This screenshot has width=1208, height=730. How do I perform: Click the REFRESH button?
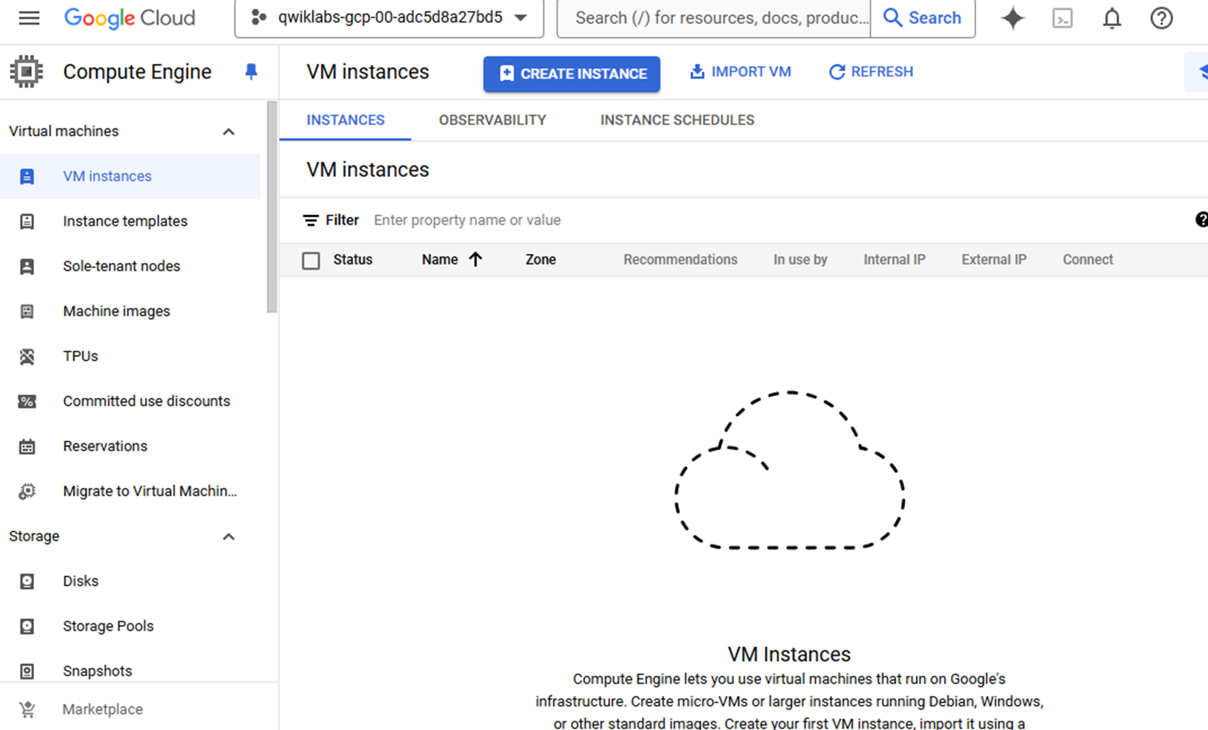pyautogui.click(x=871, y=72)
